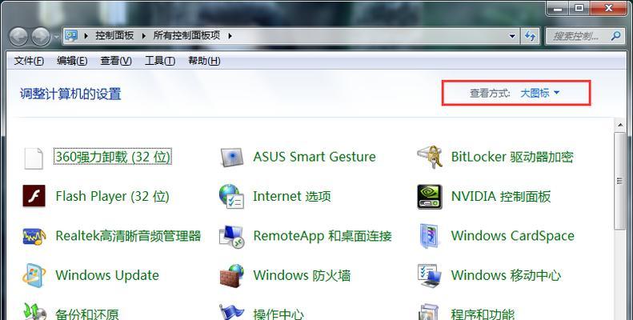Open the 大图标 view mode dropdown
Image resolution: width=633 pixels, height=320 pixels.
coord(539,94)
